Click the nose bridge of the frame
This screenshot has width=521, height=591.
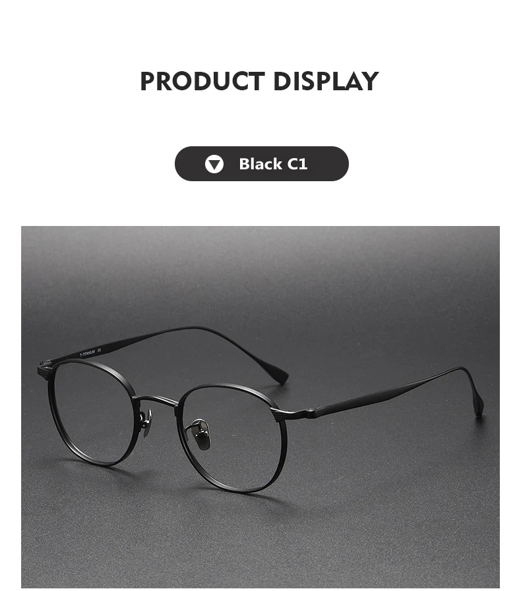tap(156, 400)
